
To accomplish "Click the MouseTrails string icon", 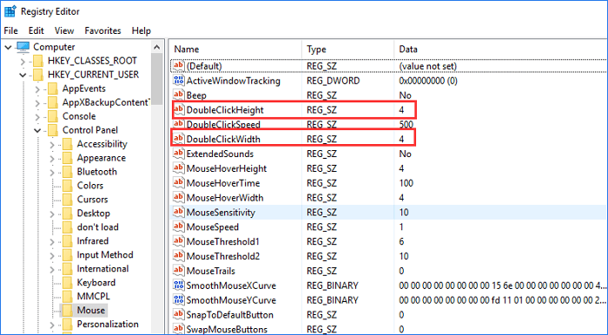I will (x=178, y=271).
